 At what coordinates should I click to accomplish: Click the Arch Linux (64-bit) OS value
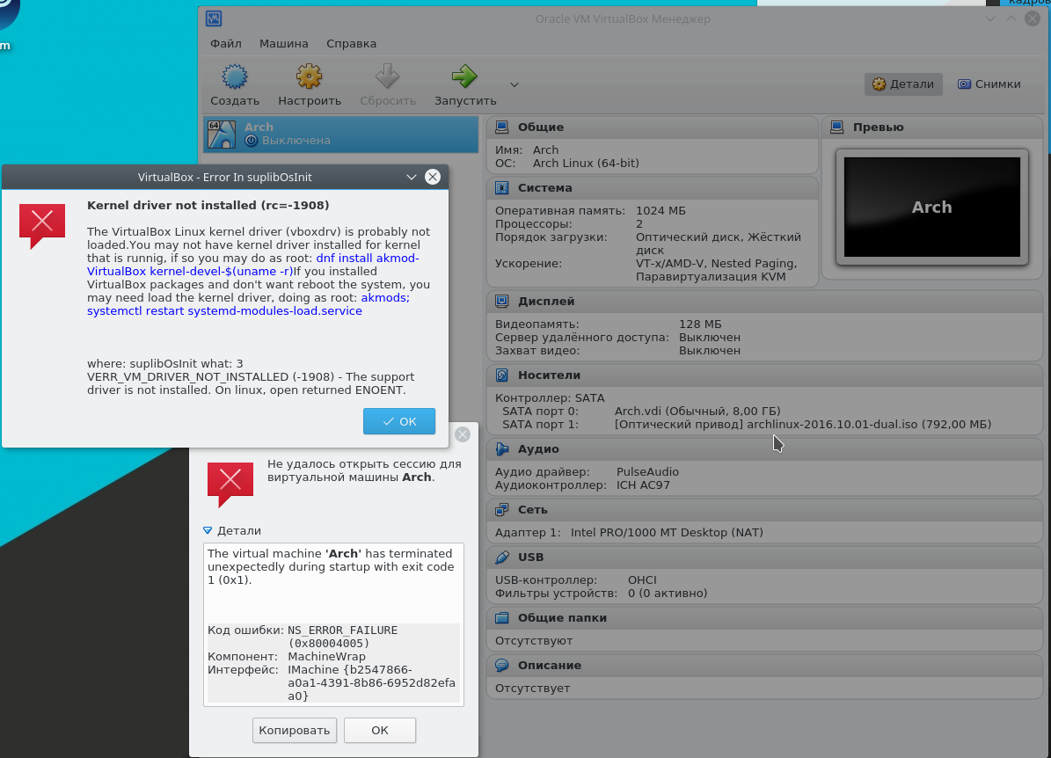pos(586,163)
